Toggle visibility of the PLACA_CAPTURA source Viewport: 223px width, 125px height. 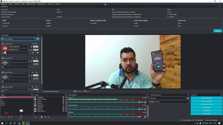pos(63,99)
